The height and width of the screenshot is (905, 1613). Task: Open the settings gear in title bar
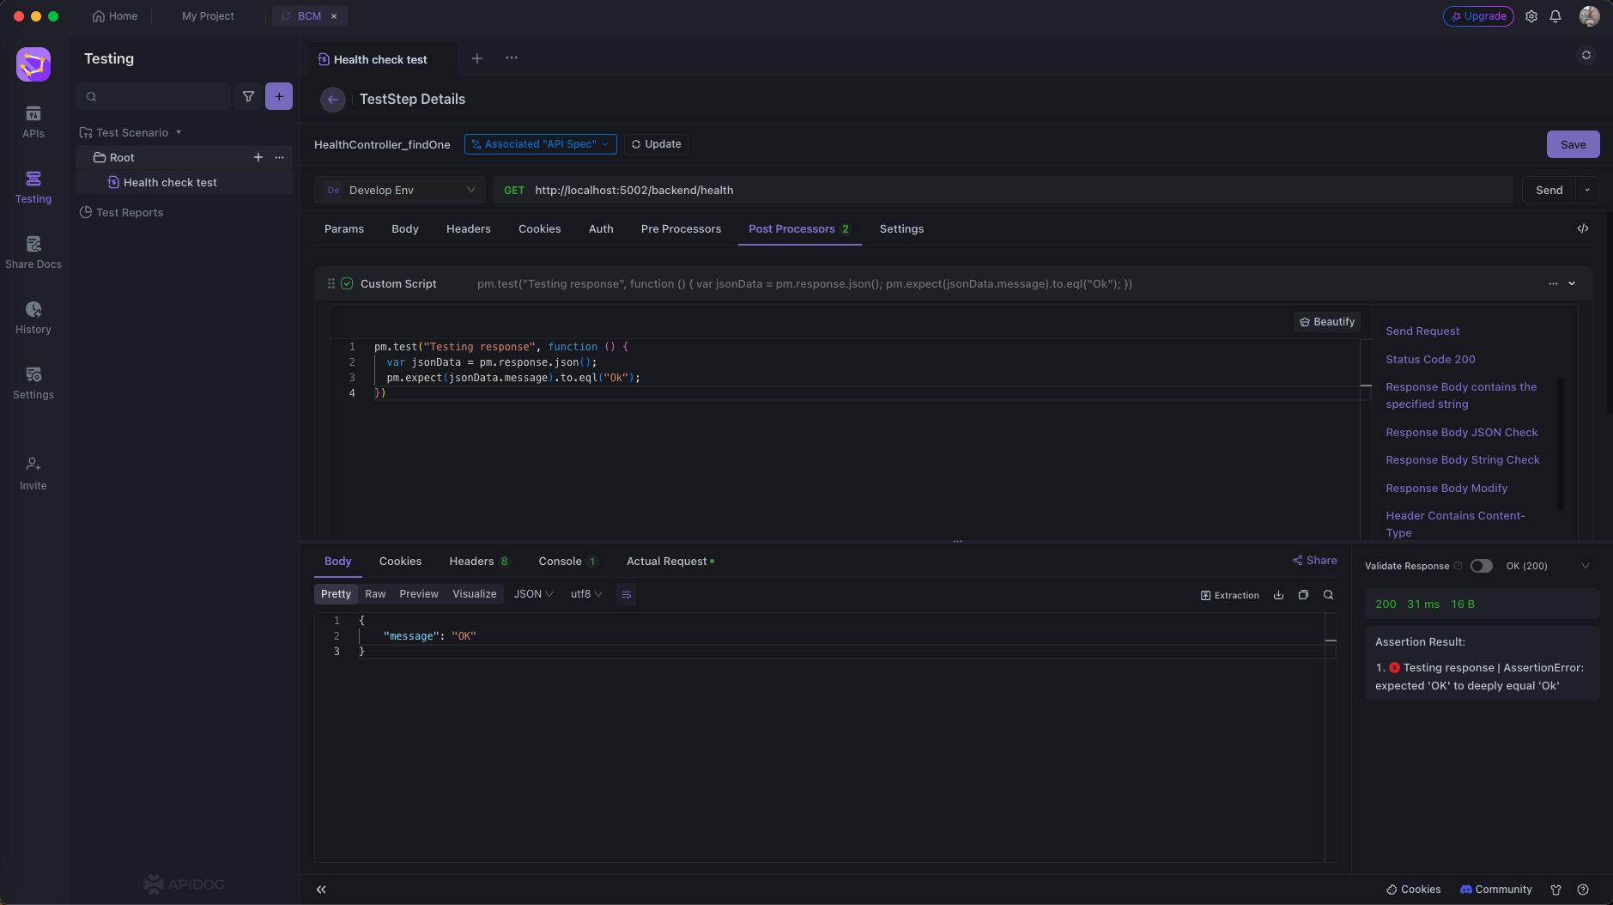1531,16
